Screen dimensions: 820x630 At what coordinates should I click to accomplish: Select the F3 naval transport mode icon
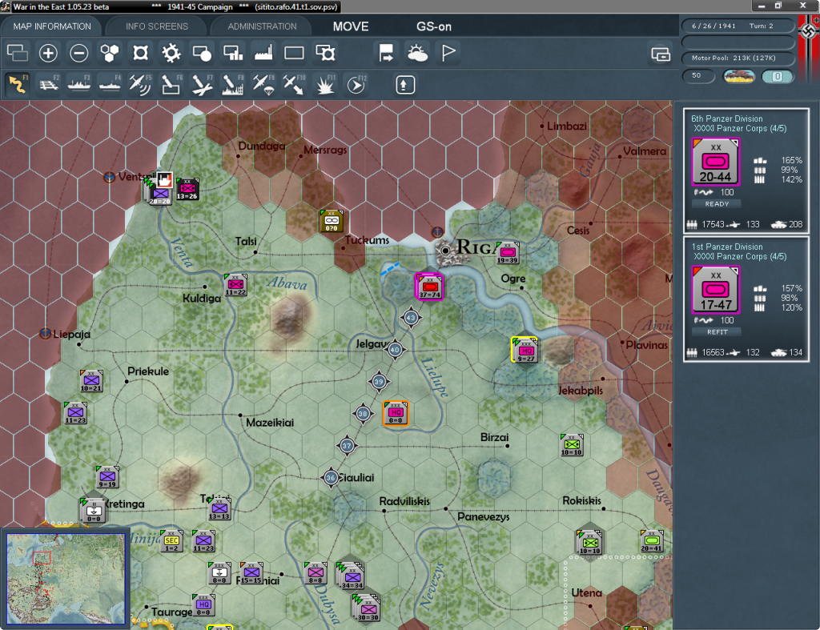click(79, 85)
